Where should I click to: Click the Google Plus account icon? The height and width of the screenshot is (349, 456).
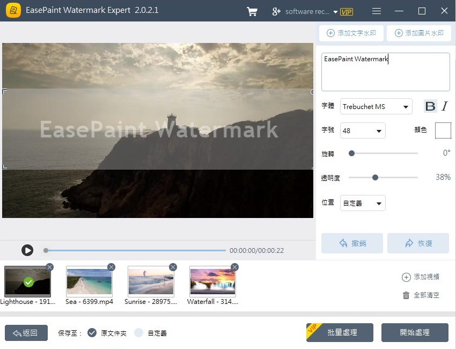pyautogui.click(x=276, y=11)
